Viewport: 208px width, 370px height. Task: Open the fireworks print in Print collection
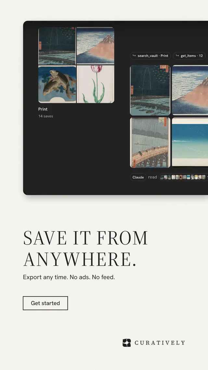57,46
